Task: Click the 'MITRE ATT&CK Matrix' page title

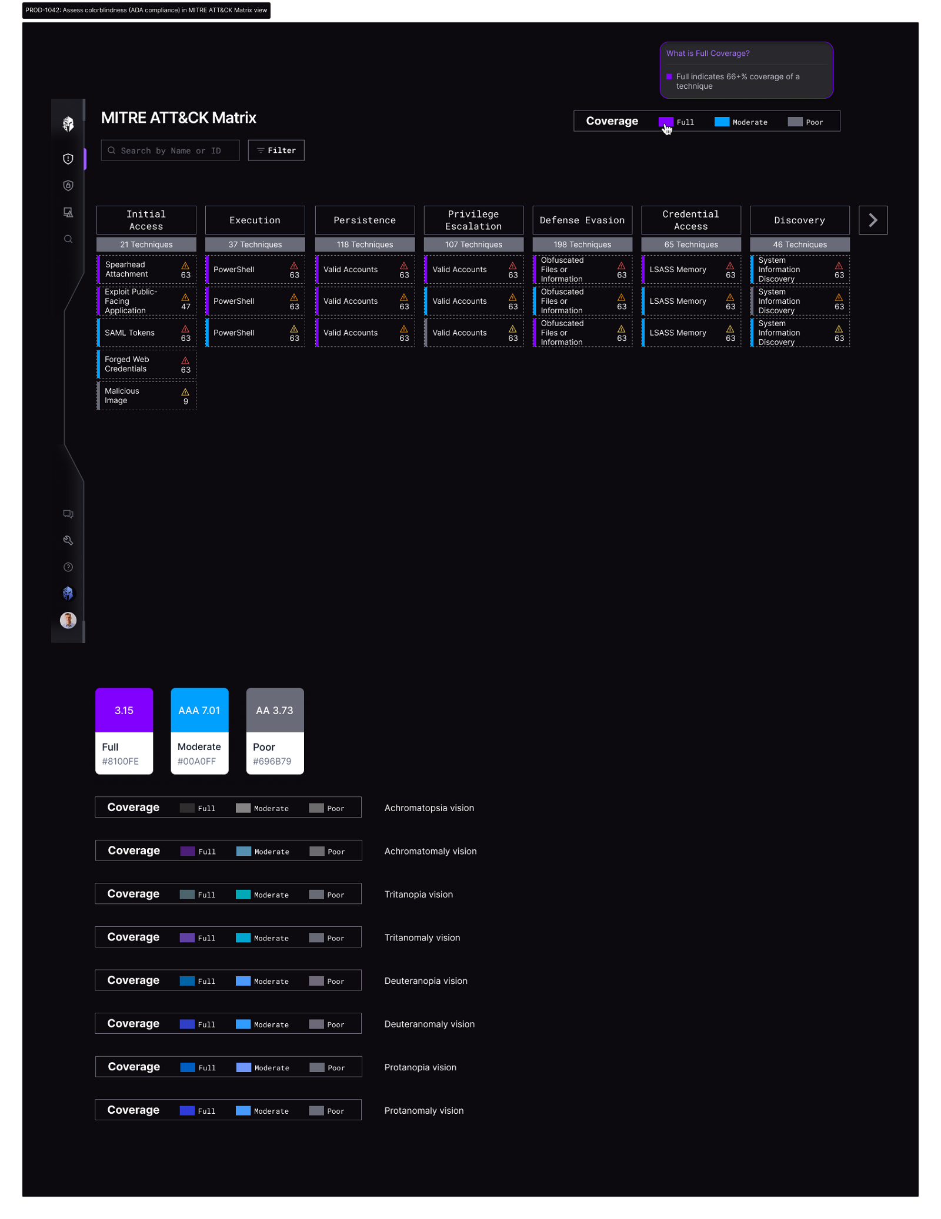Action: click(179, 118)
